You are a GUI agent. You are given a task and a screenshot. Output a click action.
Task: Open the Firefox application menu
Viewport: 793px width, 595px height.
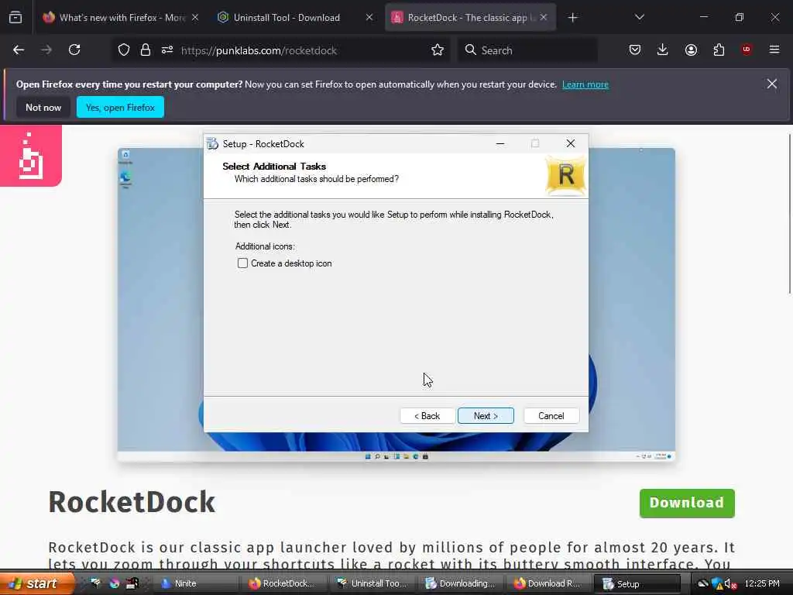[774, 50]
